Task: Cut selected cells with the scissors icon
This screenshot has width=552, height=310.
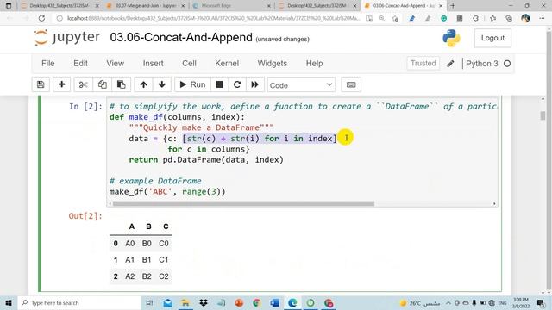Action: pyautogui.click(x=83, y=84)
